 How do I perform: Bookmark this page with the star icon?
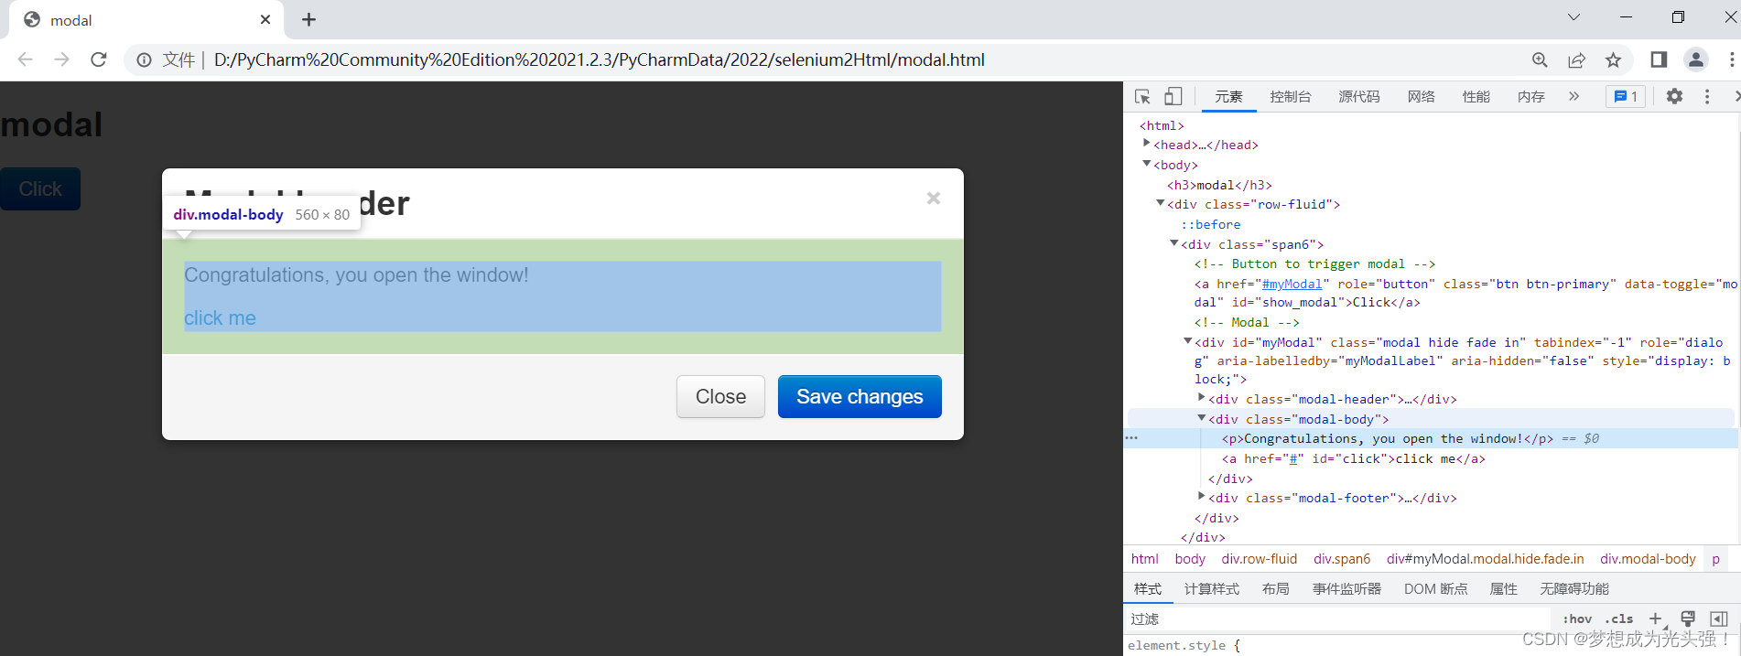click(x=1613, y=59)
